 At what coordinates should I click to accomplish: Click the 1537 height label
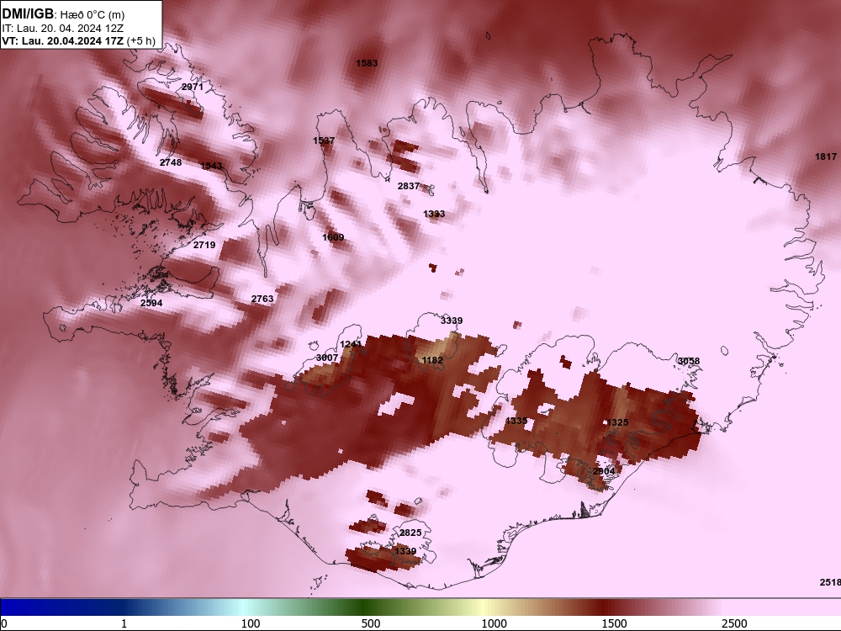pos(324,141)
